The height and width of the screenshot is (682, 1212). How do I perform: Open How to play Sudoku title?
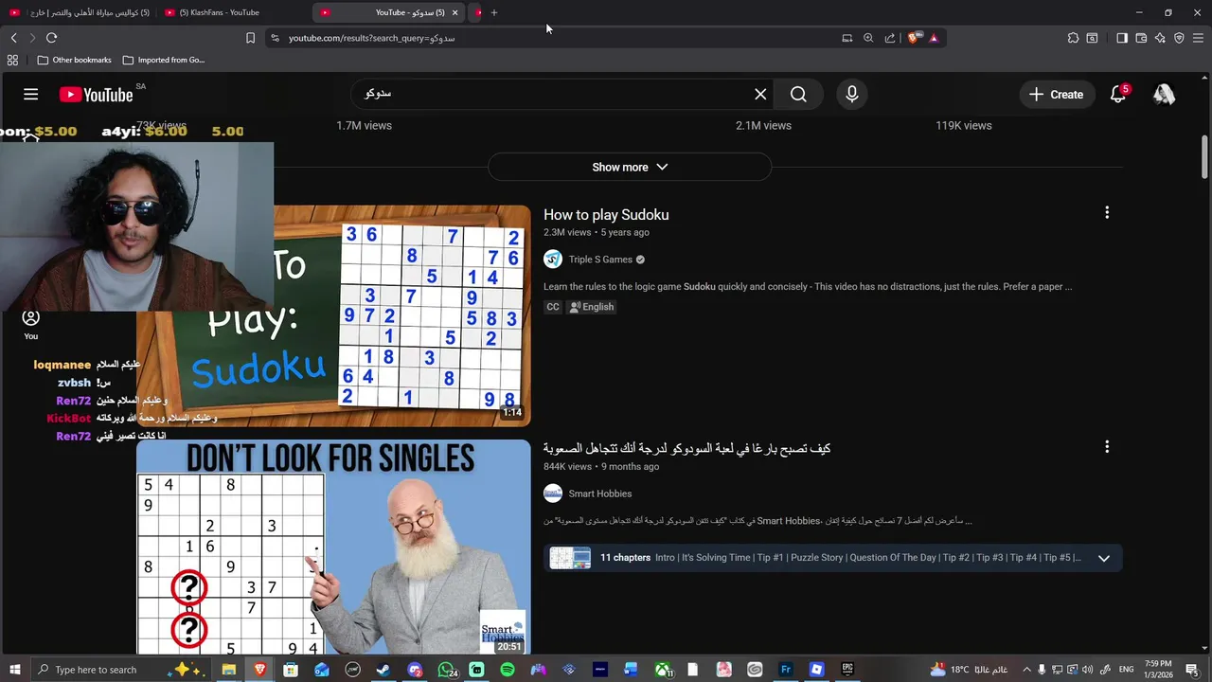pos(606,215)
